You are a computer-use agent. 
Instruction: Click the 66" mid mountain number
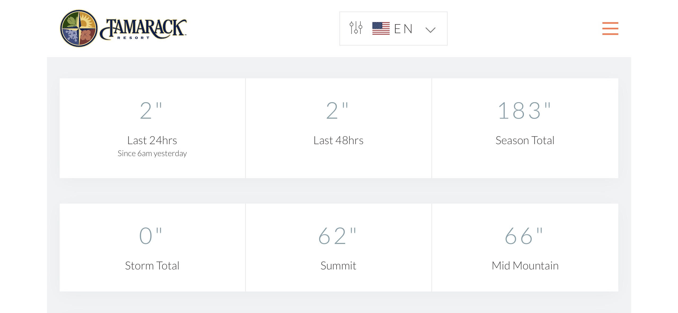tap(524, 236)
